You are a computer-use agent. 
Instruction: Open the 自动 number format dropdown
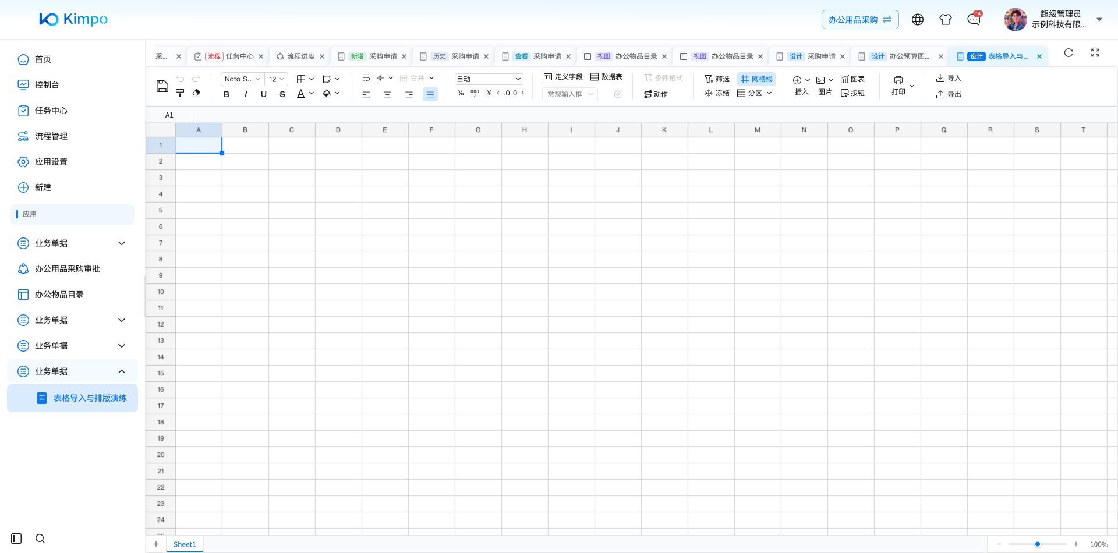(x=489, y=79)
